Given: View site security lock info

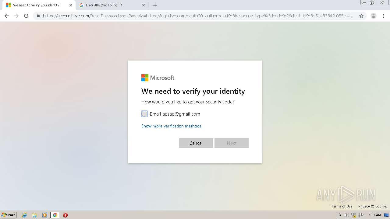Looking at the screenshot, I should coord(38,16).
